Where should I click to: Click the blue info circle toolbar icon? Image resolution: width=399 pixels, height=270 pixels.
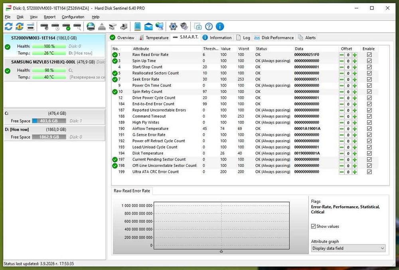pos(220,26)
